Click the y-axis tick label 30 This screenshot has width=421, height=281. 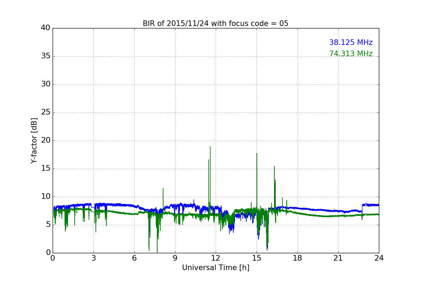pyautogui.click(x=45, y=84)
